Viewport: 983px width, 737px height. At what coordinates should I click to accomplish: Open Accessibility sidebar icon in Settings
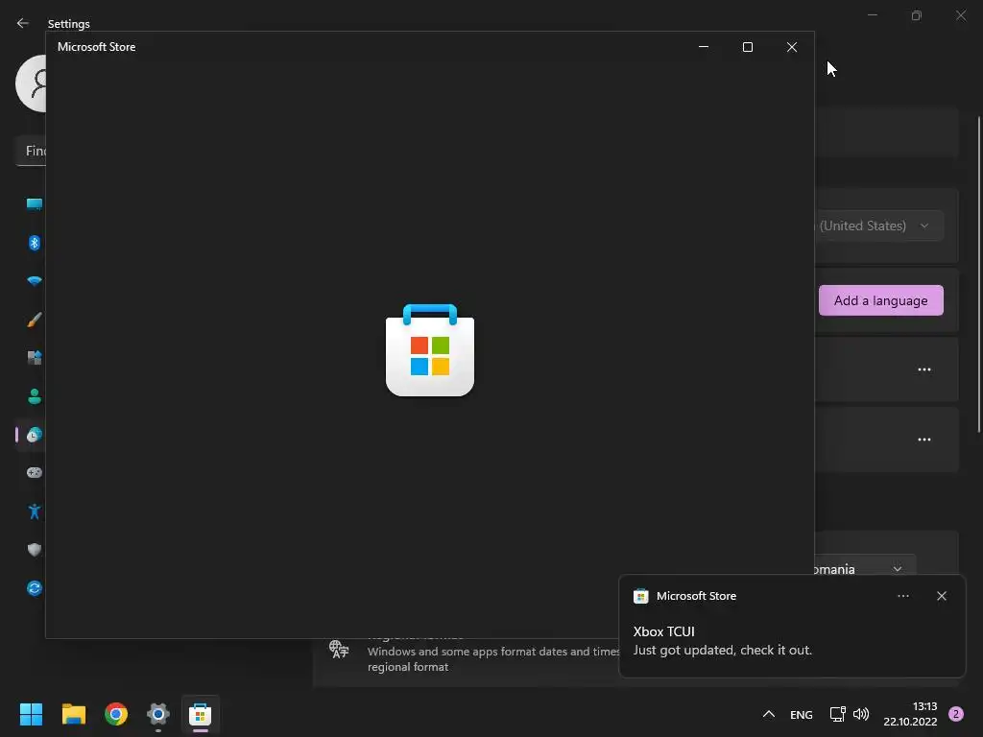click(x=34, y=511)
